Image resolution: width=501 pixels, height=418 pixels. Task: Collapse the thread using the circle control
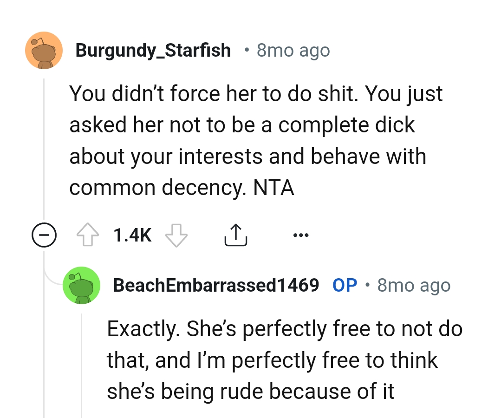tap(44, 235)
